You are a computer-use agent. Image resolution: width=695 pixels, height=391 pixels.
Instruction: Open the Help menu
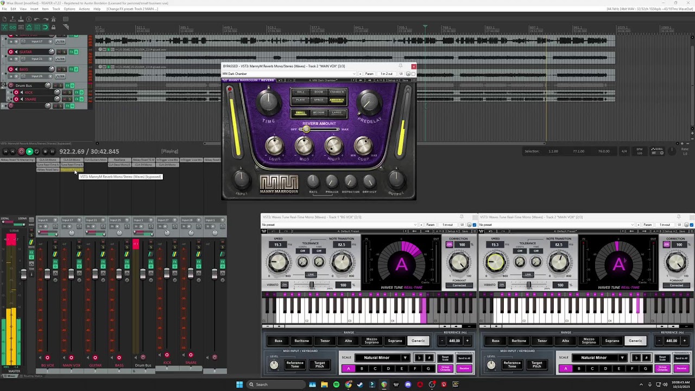click(x=97, y=9)
